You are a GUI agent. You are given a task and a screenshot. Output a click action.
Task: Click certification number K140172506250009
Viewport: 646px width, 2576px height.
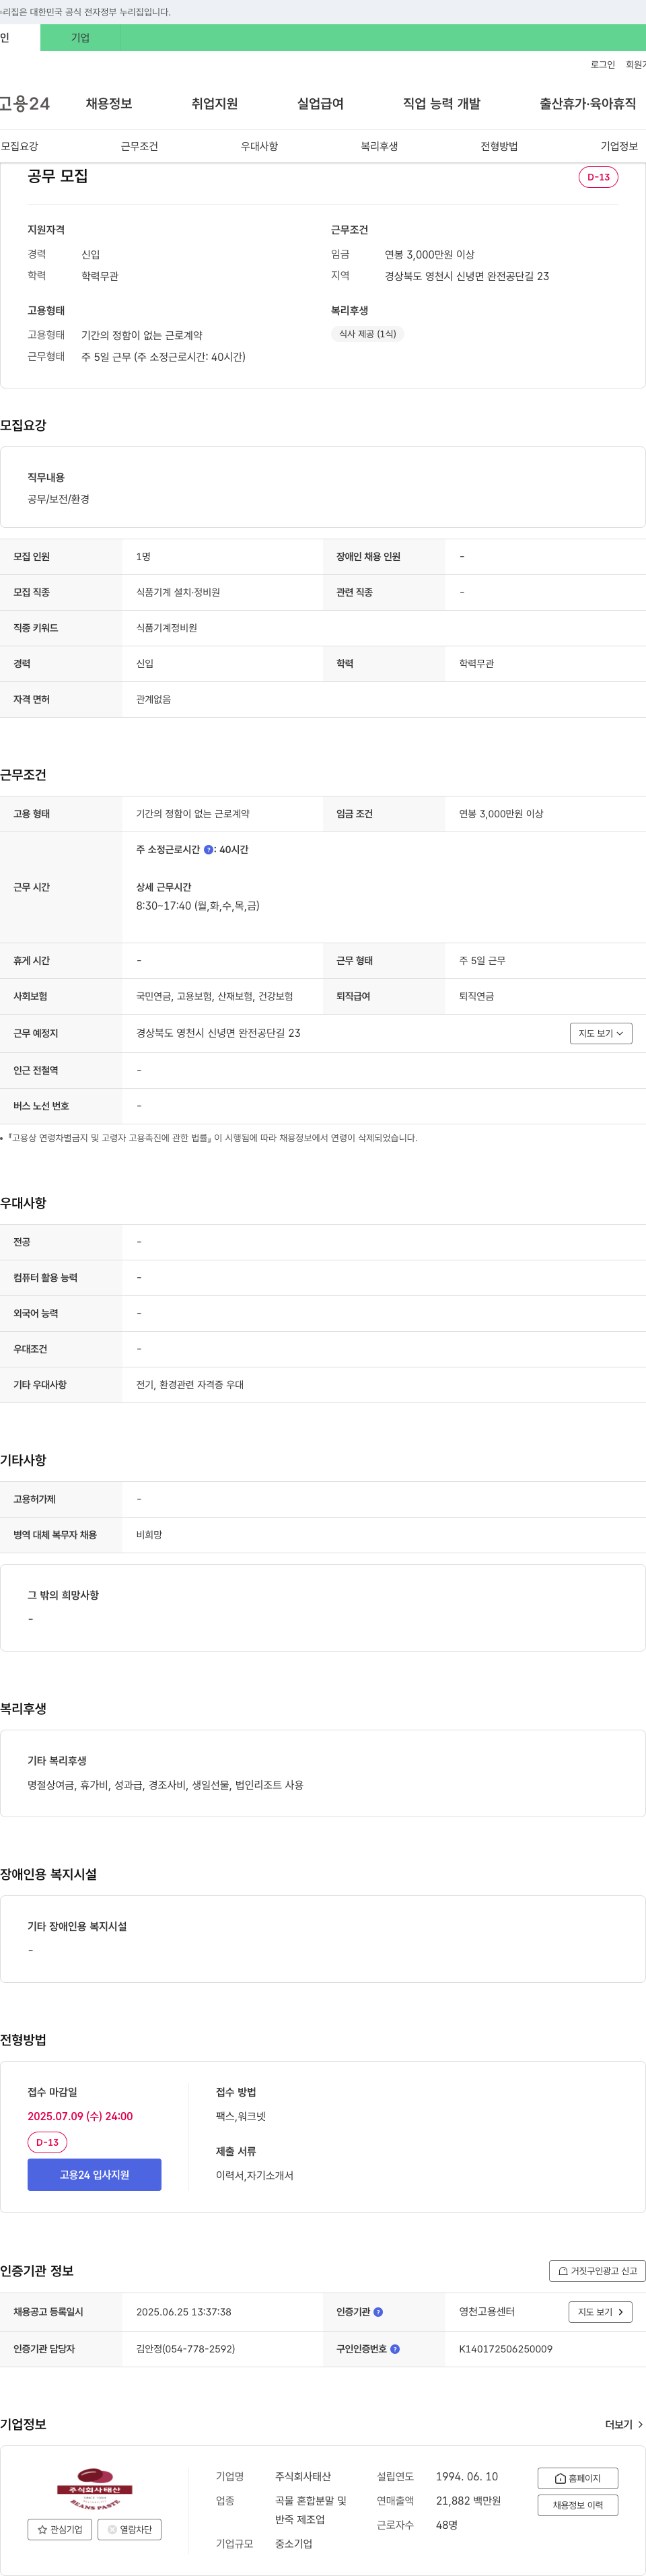(505, 2349)
